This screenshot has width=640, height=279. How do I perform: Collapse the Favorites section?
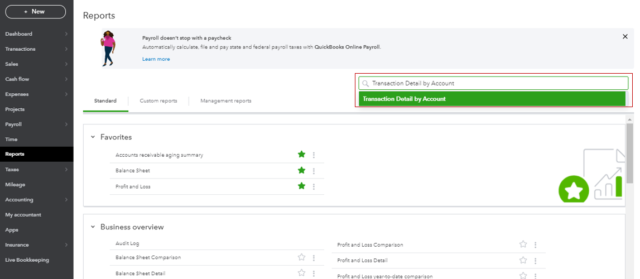tap(93, 137)
